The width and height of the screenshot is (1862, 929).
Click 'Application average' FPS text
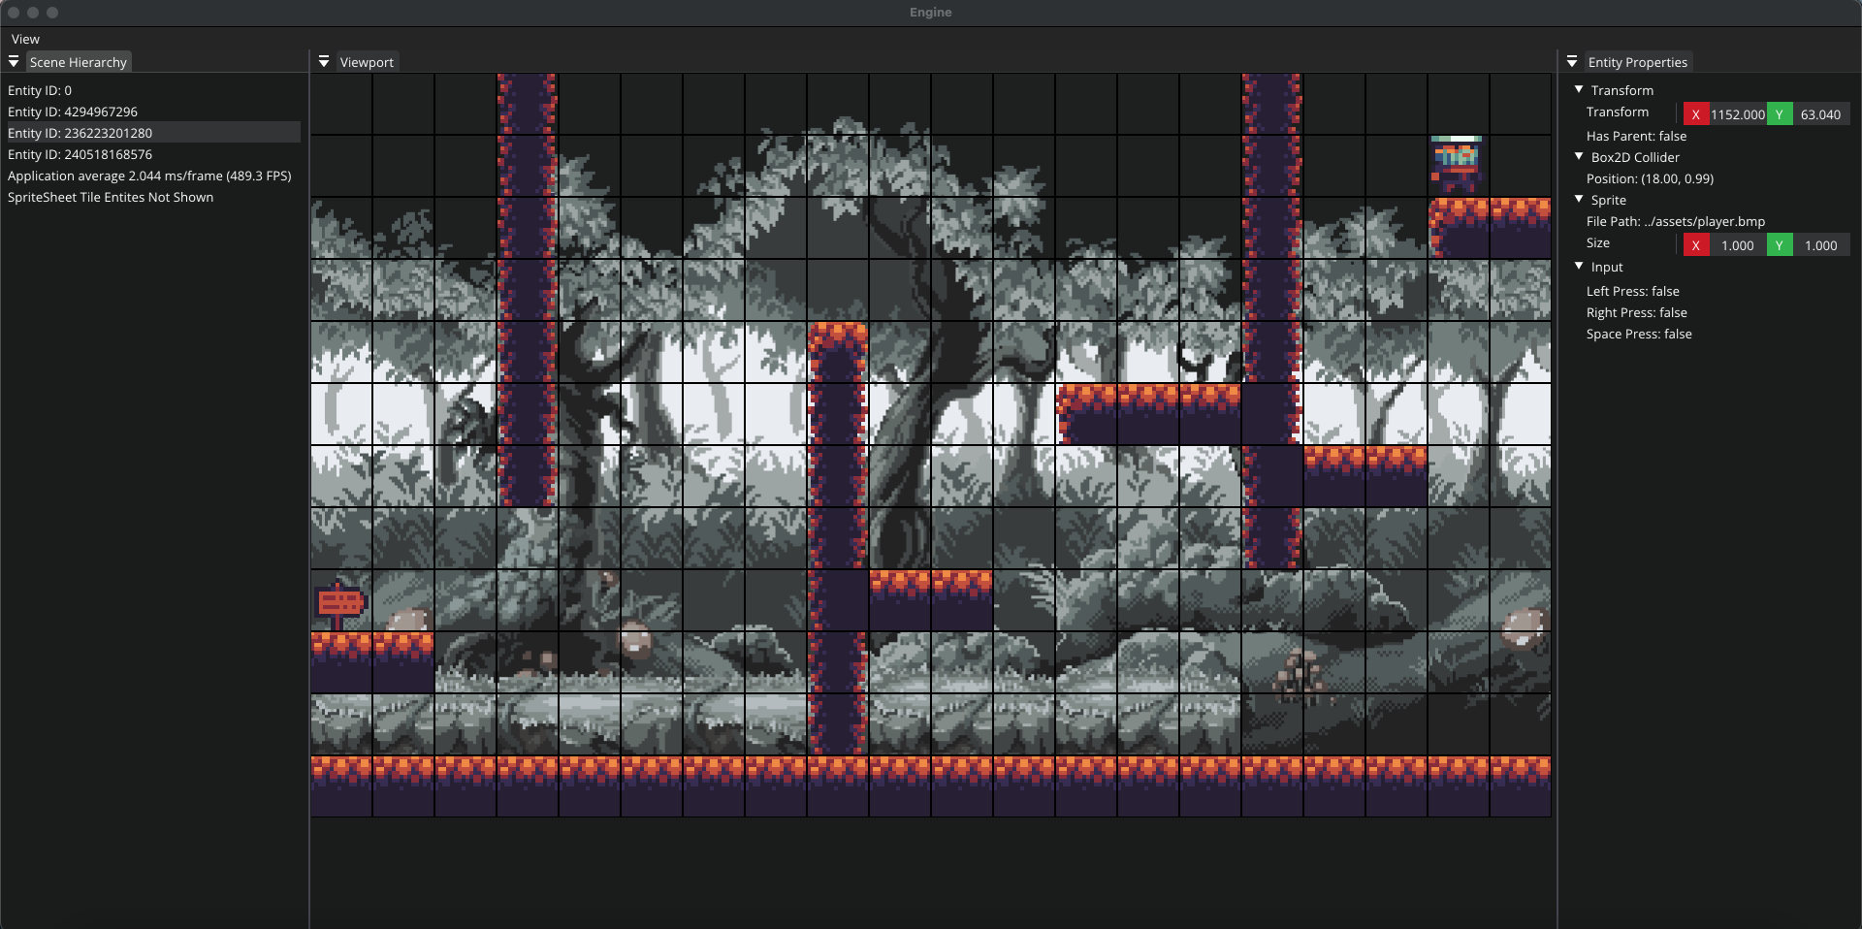[x=149, y=176]
